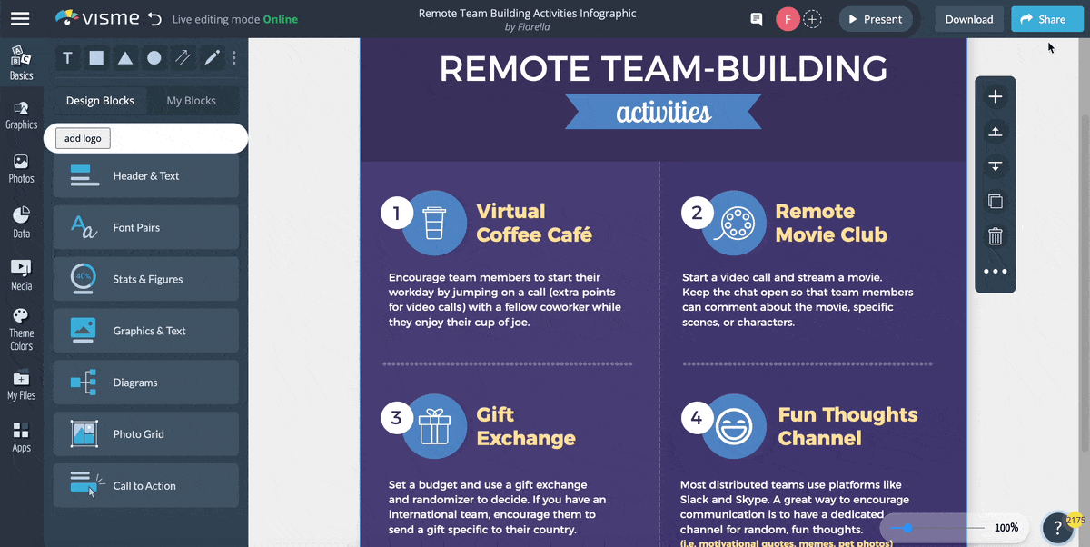Expand the Diagrams design block
The width and height of the screenshot is (1090, 547).
click(146, 383)
